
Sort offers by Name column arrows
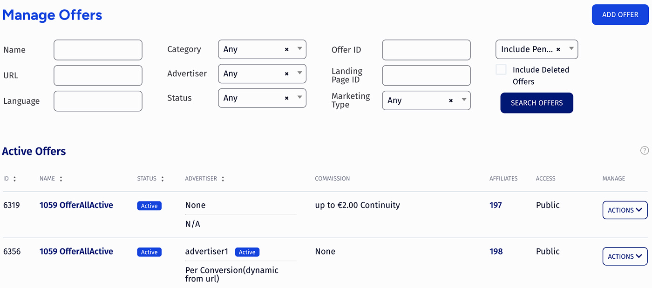point(61,179)
